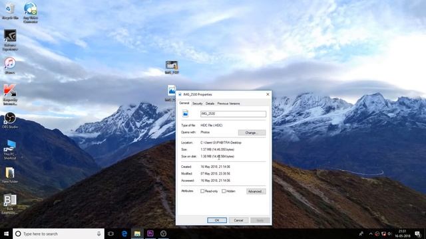Click OK in the Properties dialog
This screenshot has width=426, height=239.
[x=217, y=220]
